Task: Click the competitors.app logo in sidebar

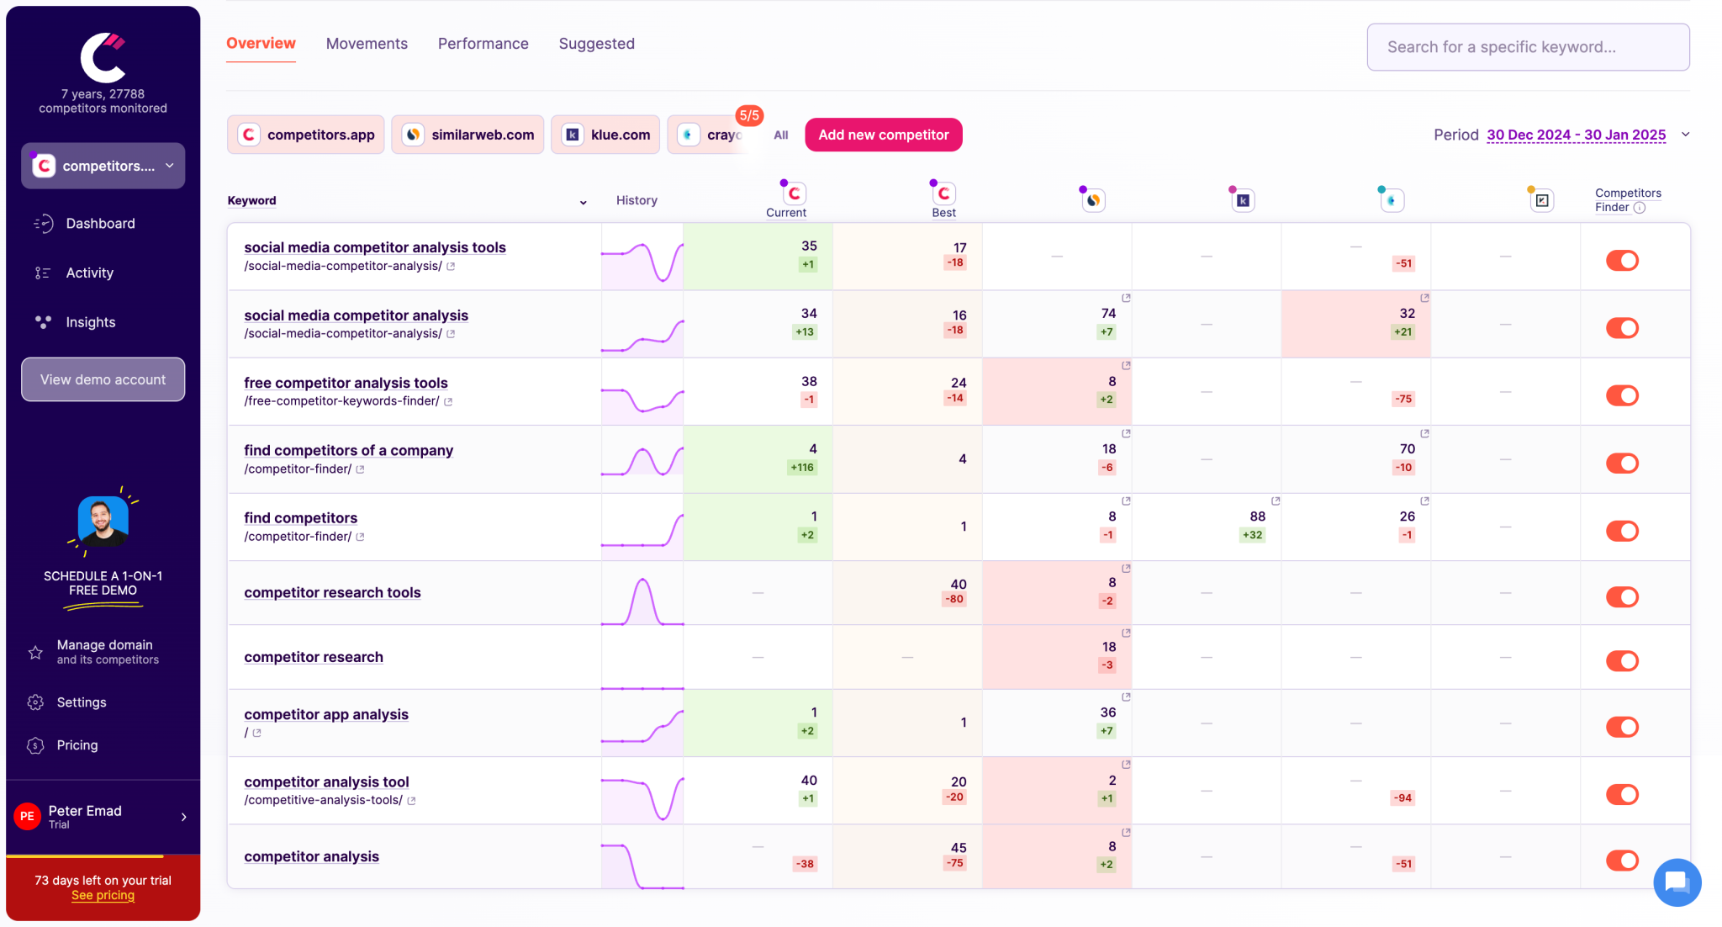Action: (103, 57)
